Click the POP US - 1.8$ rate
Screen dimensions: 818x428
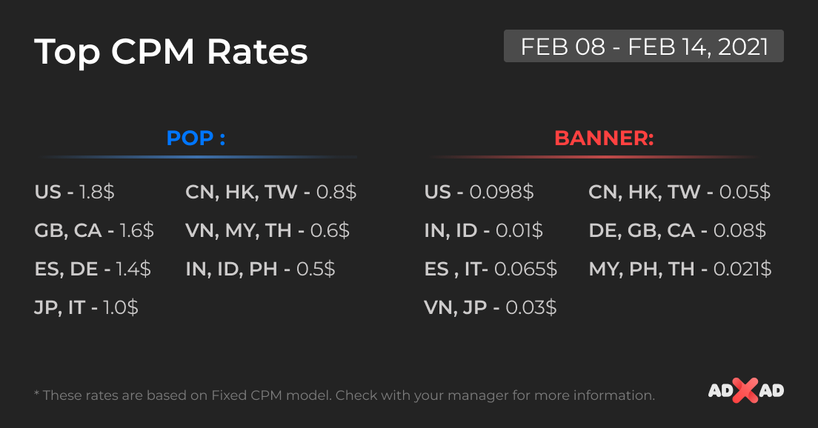tap(75, 192)
